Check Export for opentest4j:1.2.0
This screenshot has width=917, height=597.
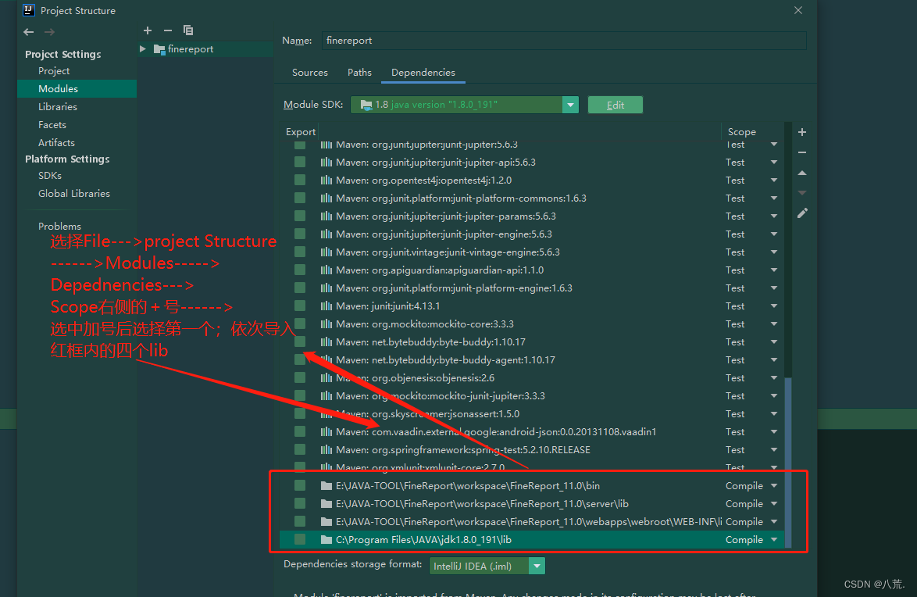point(300,181)
